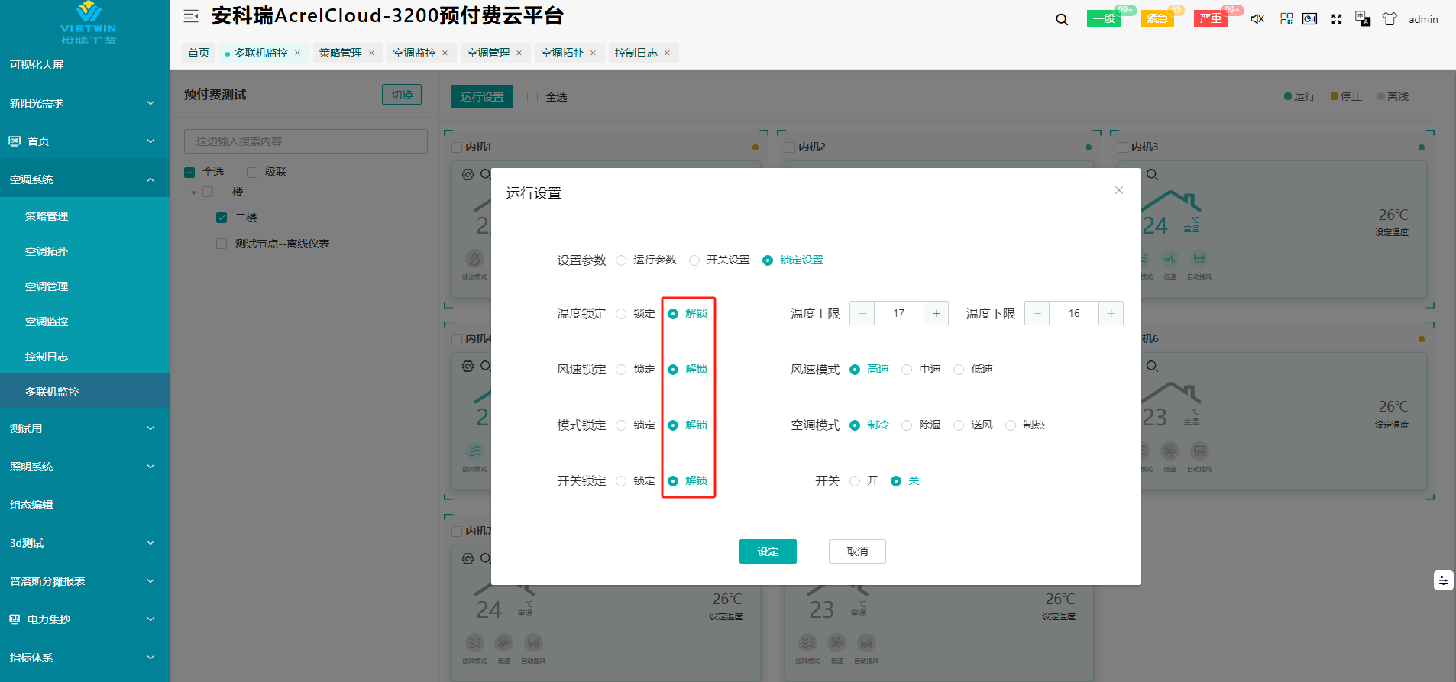Close the 运行设置 dialog with the X
The height and width of the screenshot is (682, 1456).
[x=1119, y=190]
